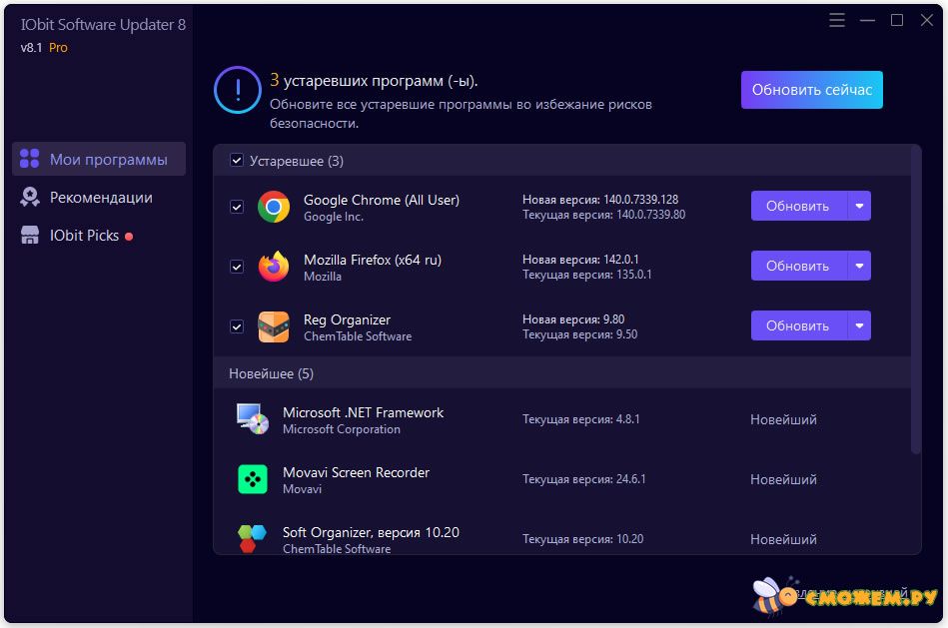
Task: Click the Soft Organizer hexagon icon
Action: tap(253, 538)
